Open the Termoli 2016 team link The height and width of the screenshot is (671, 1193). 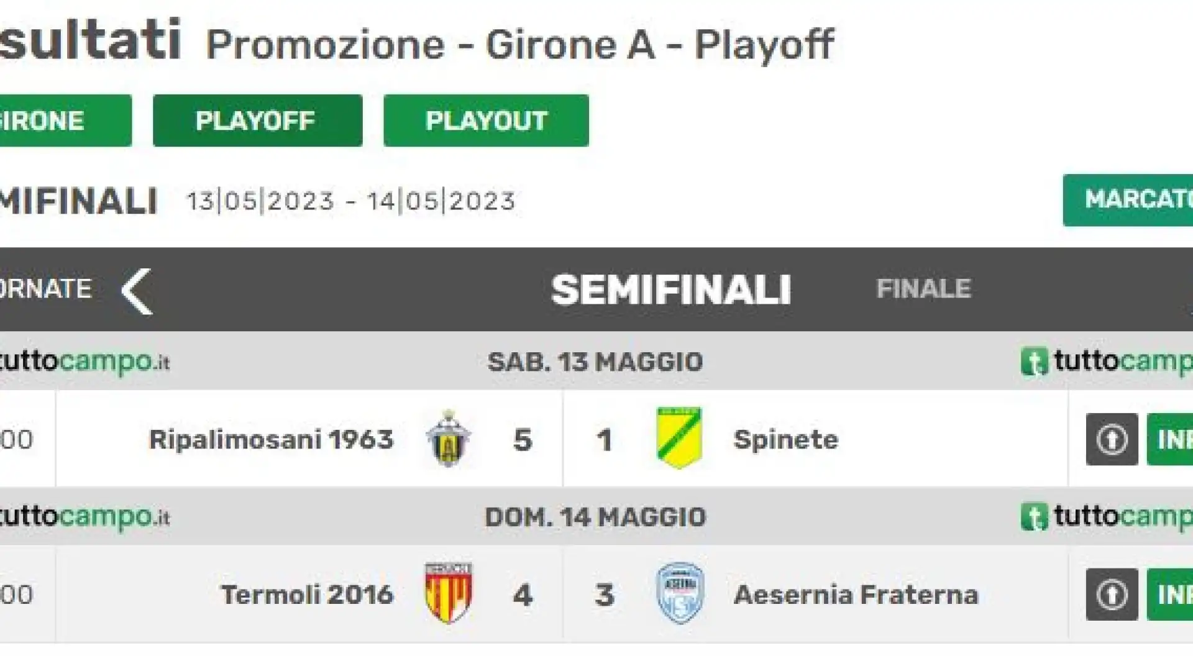click(308, 595)
